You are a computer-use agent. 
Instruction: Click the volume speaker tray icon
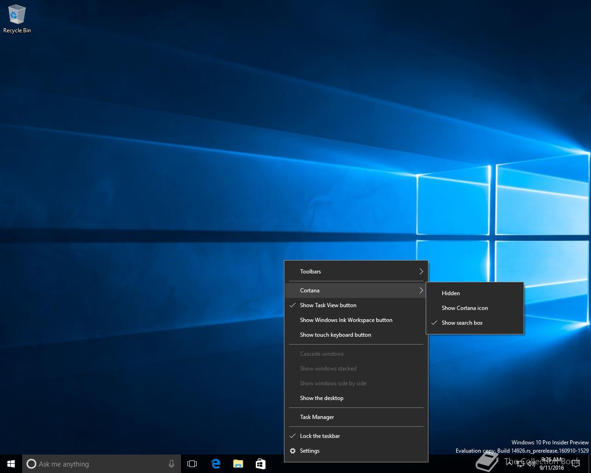tap(531, 463)
